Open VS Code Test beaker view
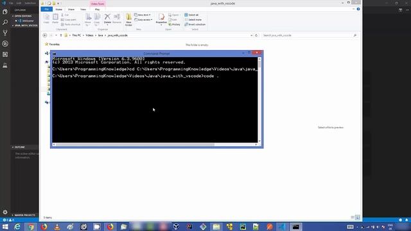 pyautogui.click(x=5, y=65)
